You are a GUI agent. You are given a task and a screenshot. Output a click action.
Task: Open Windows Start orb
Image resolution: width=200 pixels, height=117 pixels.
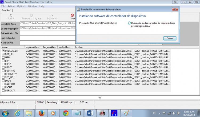point(5,113)
